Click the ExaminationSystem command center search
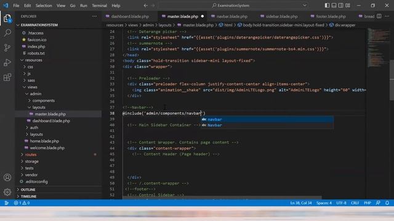 click(x=233, y=6)
